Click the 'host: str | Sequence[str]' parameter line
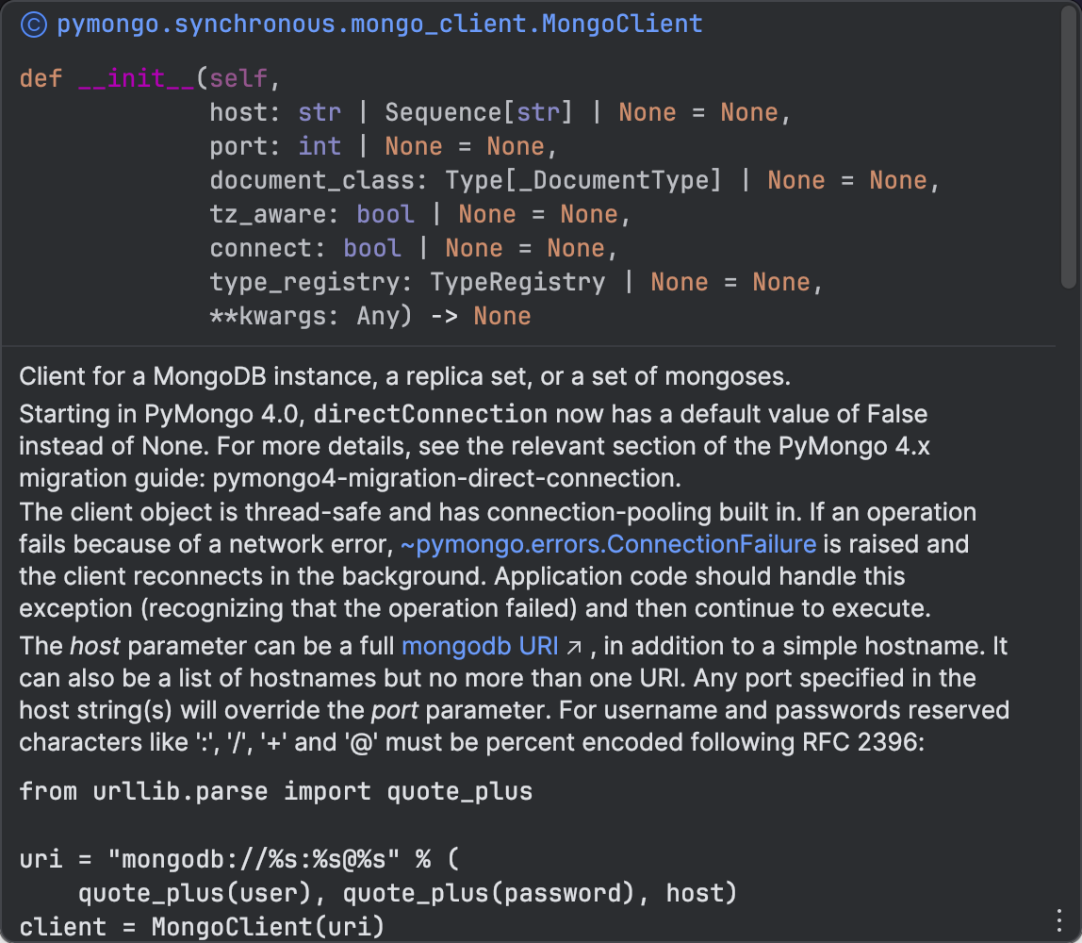This screenshot has height=943, width=1082. (x=500, y=112)
